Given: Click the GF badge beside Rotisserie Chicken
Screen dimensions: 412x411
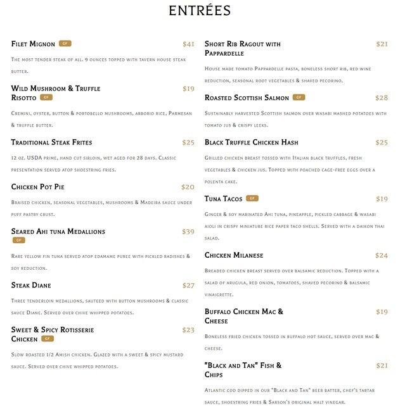Looking at the screenshot, I should [x=48, y=339].
